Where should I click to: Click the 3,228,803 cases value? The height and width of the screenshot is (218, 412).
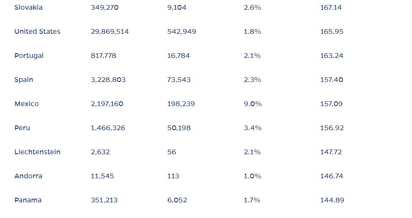pos(108,80)
